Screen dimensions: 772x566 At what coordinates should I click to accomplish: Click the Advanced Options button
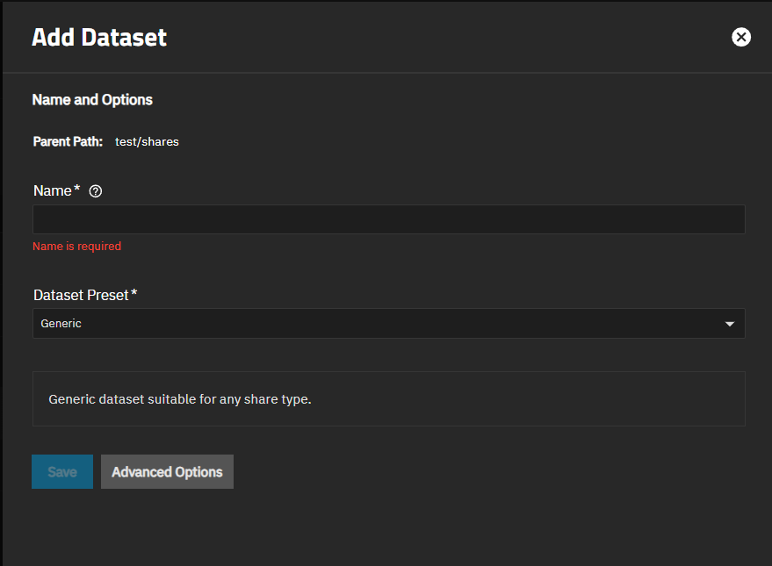point(167,471)
